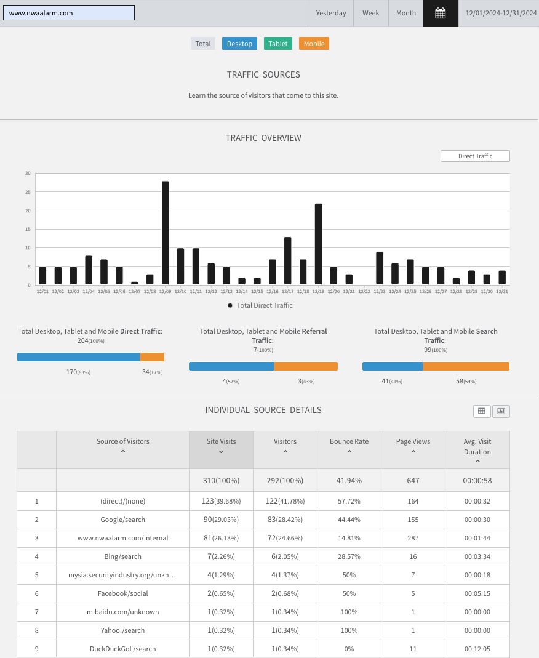
Task: Sort by Bounce Rate arrow
Action: pyautogui.click(x=349, y=452)
